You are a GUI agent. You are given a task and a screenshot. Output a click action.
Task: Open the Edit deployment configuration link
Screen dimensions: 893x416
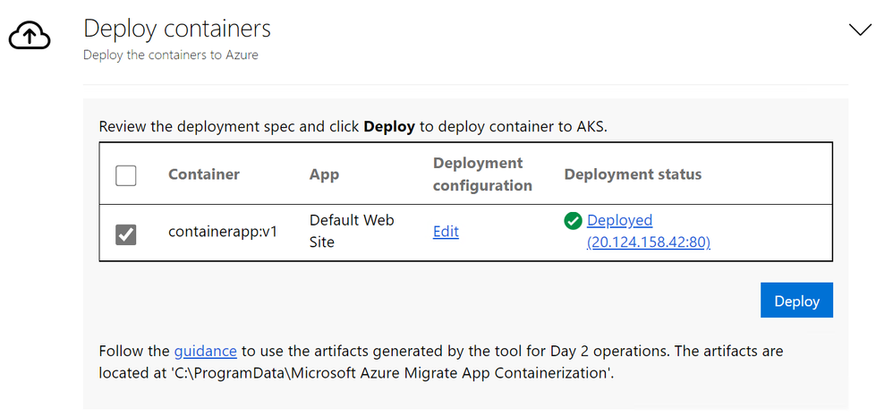pos(446,232)
